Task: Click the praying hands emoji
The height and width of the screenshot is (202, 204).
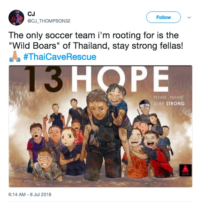Action: tap(15, 56)
